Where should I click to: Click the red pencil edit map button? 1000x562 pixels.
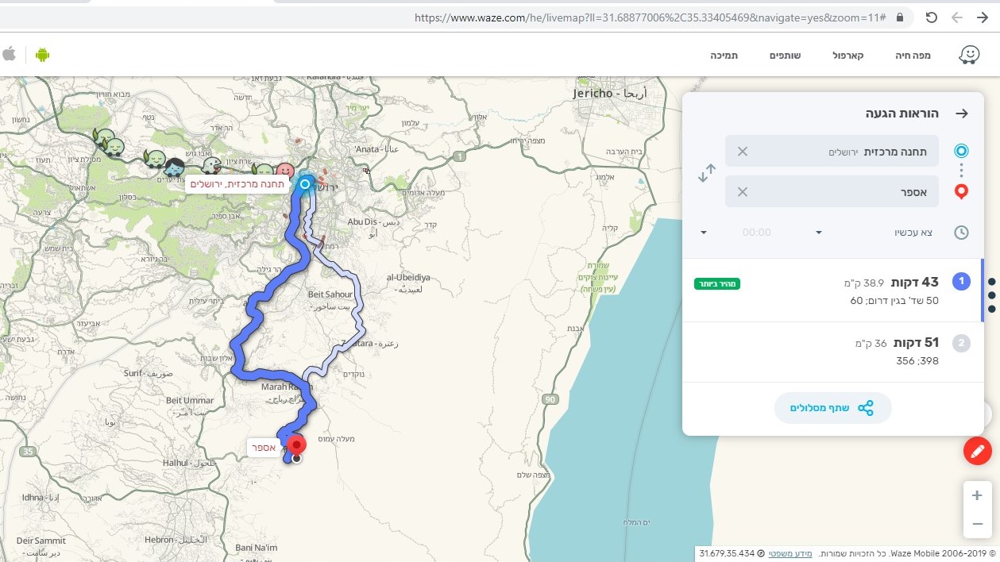pos(977,451)
